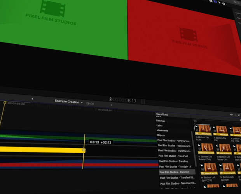Select Pixel Film Studios - TransPan category
The height and width of the screenshot is (194, 241).
[173, 161]
